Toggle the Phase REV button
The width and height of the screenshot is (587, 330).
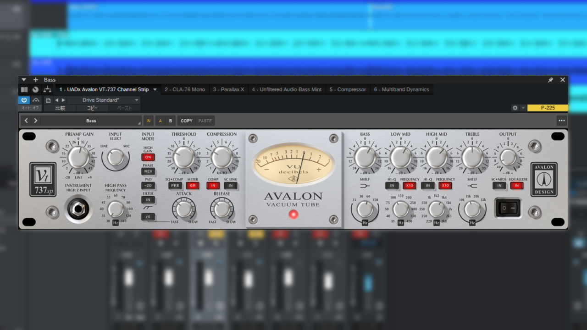click(148, 171)
